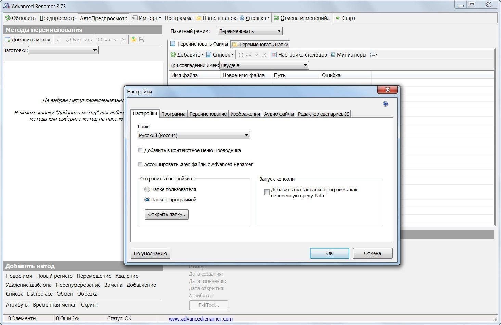Click the Предпросмотр toolbar item

pyautogui.click(x=57, y=18)
